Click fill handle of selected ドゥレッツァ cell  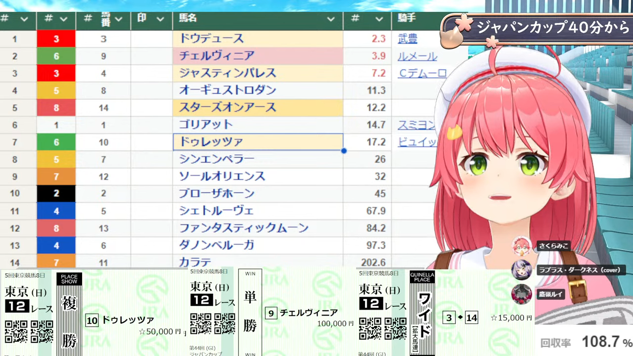click(344, 150)
